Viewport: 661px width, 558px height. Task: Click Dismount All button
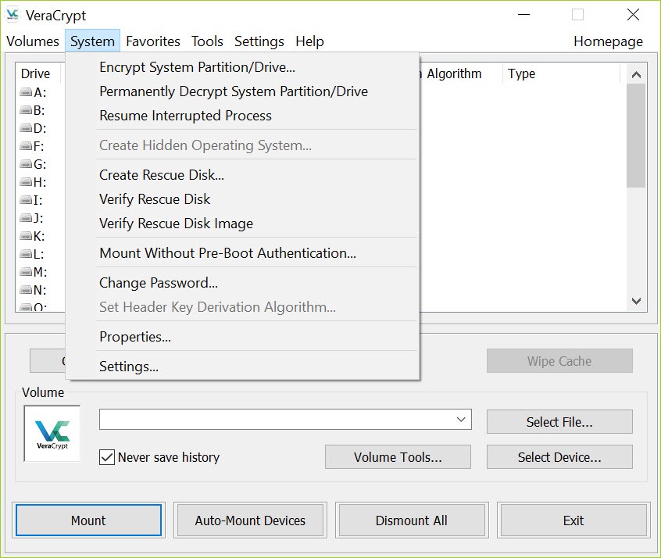412,520
